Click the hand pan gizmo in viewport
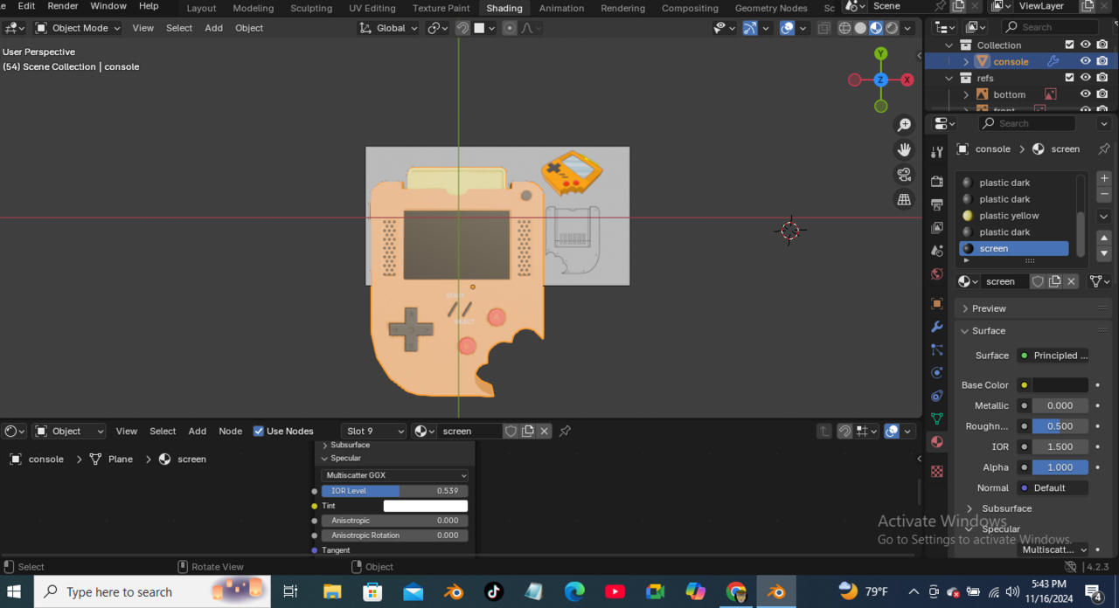The height and width of the screenshot is (608, 1119). coord(904,149)
